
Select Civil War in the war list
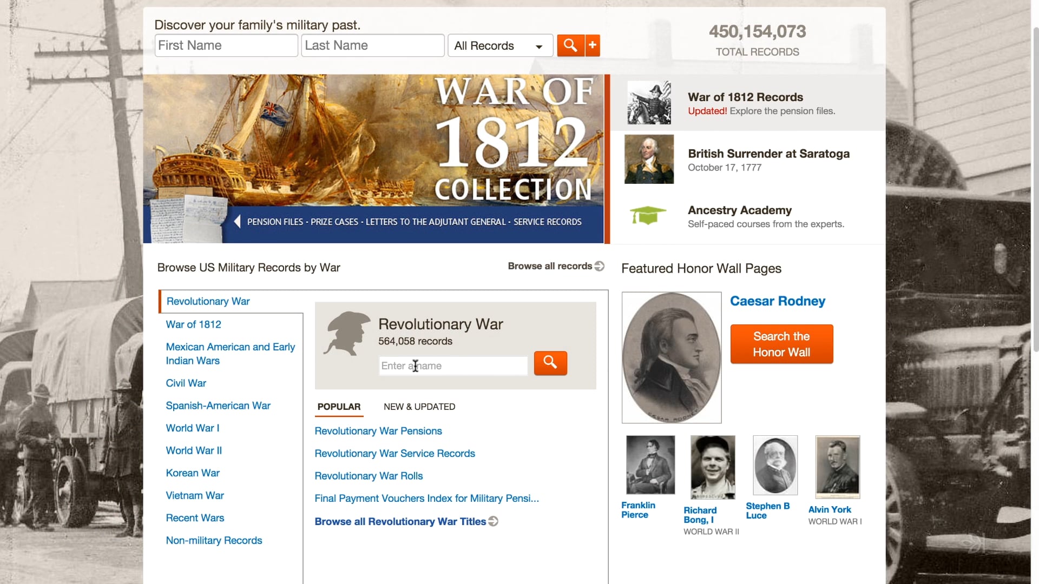[x=186, y=383]
